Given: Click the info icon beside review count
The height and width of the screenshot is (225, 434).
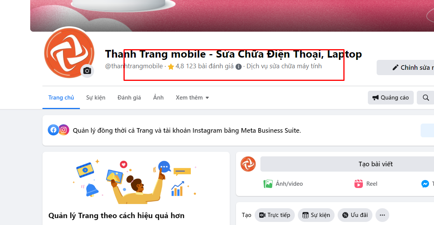Looking at the screenshot, I should pyautogui.click(x=239, y=66).
